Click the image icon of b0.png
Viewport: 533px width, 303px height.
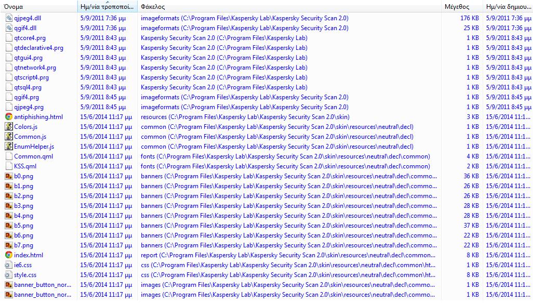tap(9, 176)
